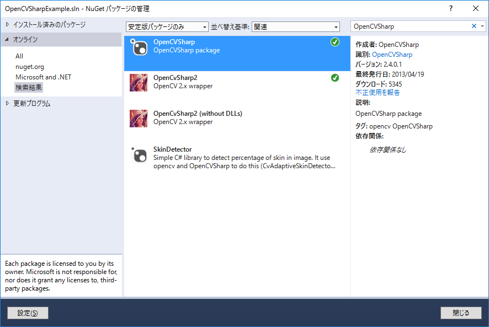Select the SkinDetector package title
Image resolution: width=489 pixels, height=327 pixels.
pos(172,149)
